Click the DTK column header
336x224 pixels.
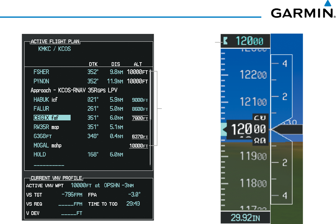(93, 64)
